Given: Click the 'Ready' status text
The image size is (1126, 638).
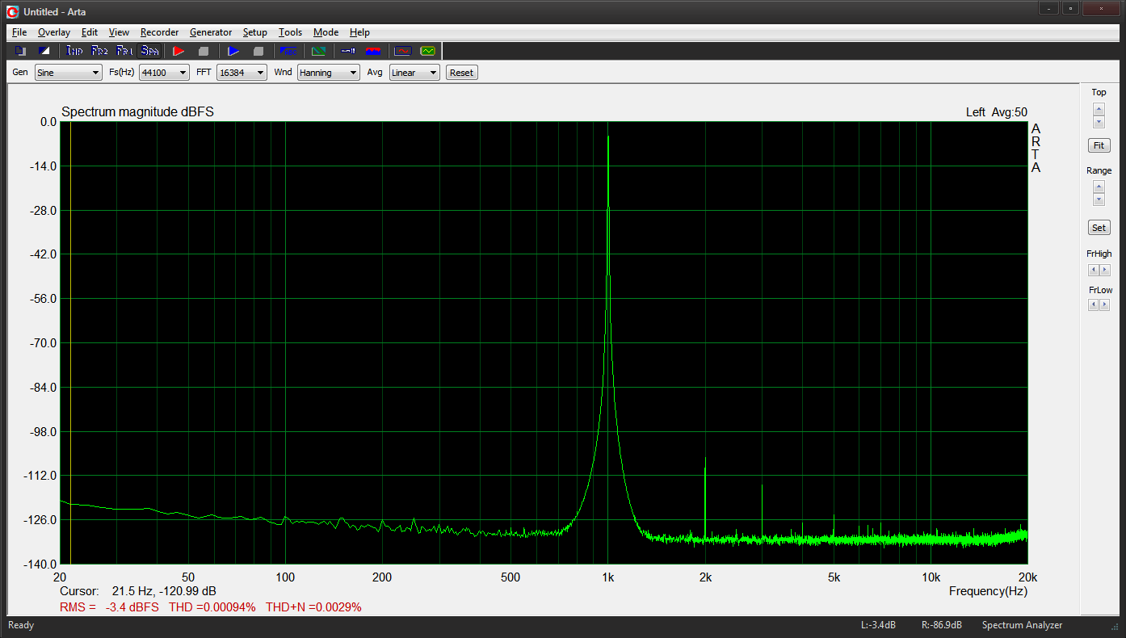Looking at the screenshot, I should (x=21, y=625).
